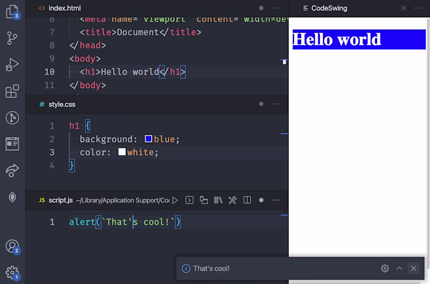
Task: Run the swing with the play icon
Action: click(x=175, y=200)
